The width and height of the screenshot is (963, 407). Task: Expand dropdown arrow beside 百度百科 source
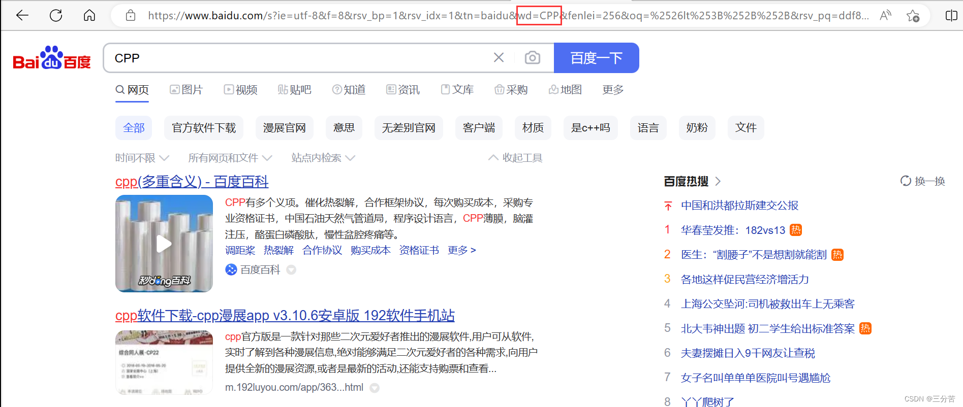point(291,270)
